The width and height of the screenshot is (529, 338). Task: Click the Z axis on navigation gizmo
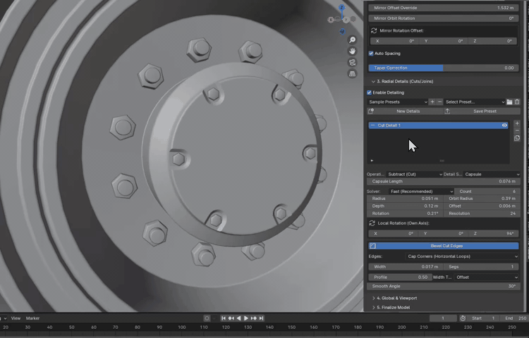coord(342,8)
